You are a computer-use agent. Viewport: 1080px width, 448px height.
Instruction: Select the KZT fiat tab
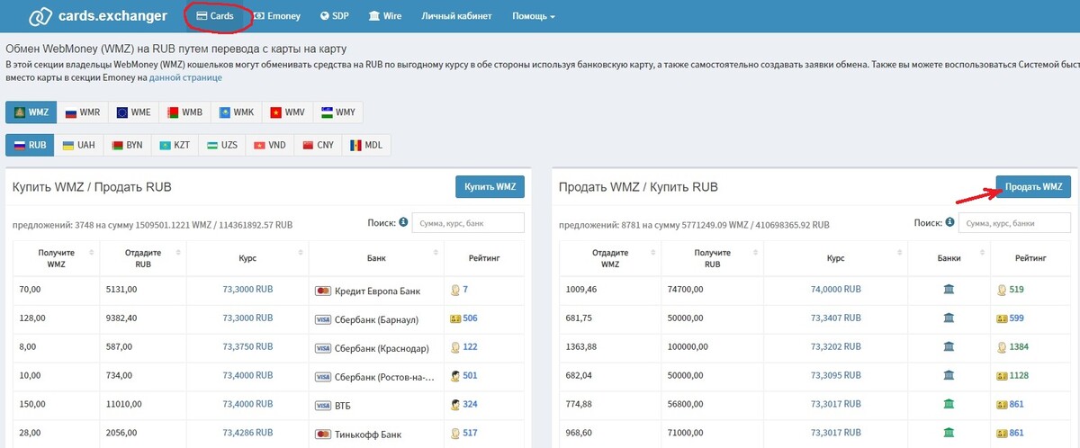tap(175, 145)
